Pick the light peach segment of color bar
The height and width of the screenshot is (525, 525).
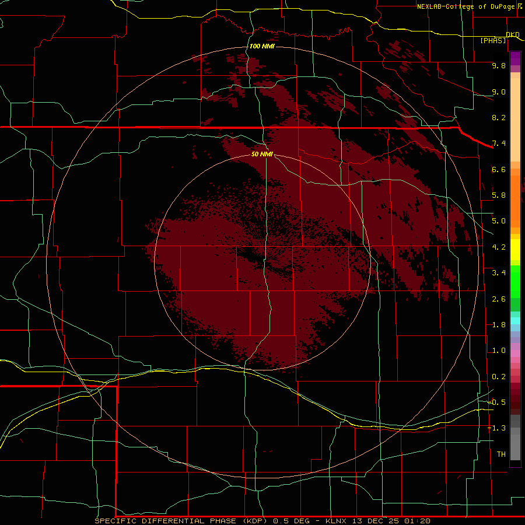[x=515, y=120]
